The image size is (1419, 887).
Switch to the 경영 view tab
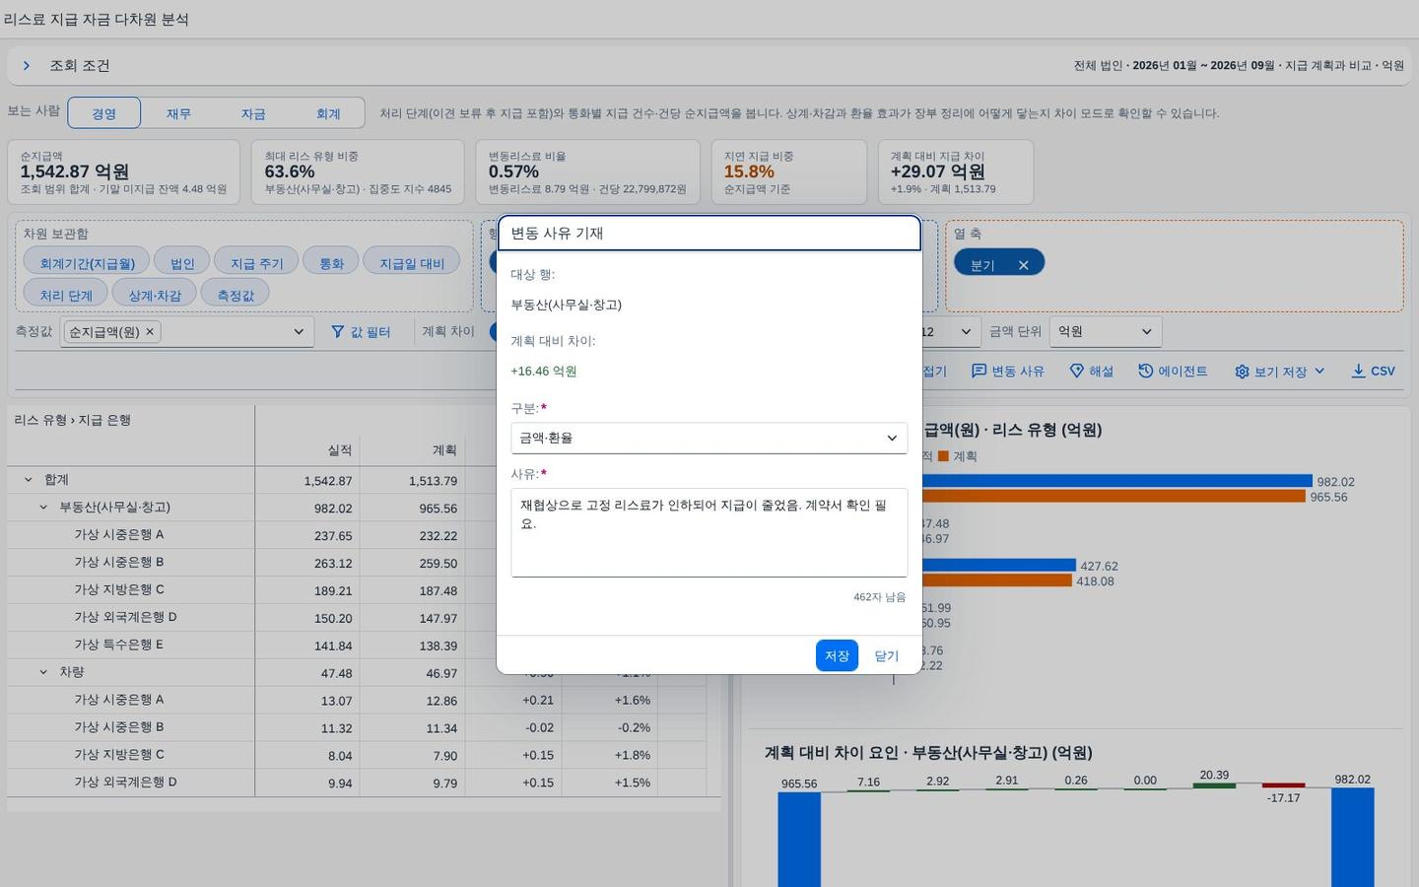click(103, 113)
